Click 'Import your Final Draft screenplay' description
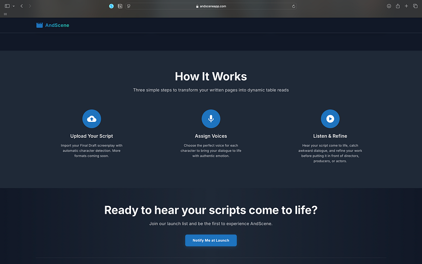Viewport: 422px width, 264px height. [x=91, y=150]
